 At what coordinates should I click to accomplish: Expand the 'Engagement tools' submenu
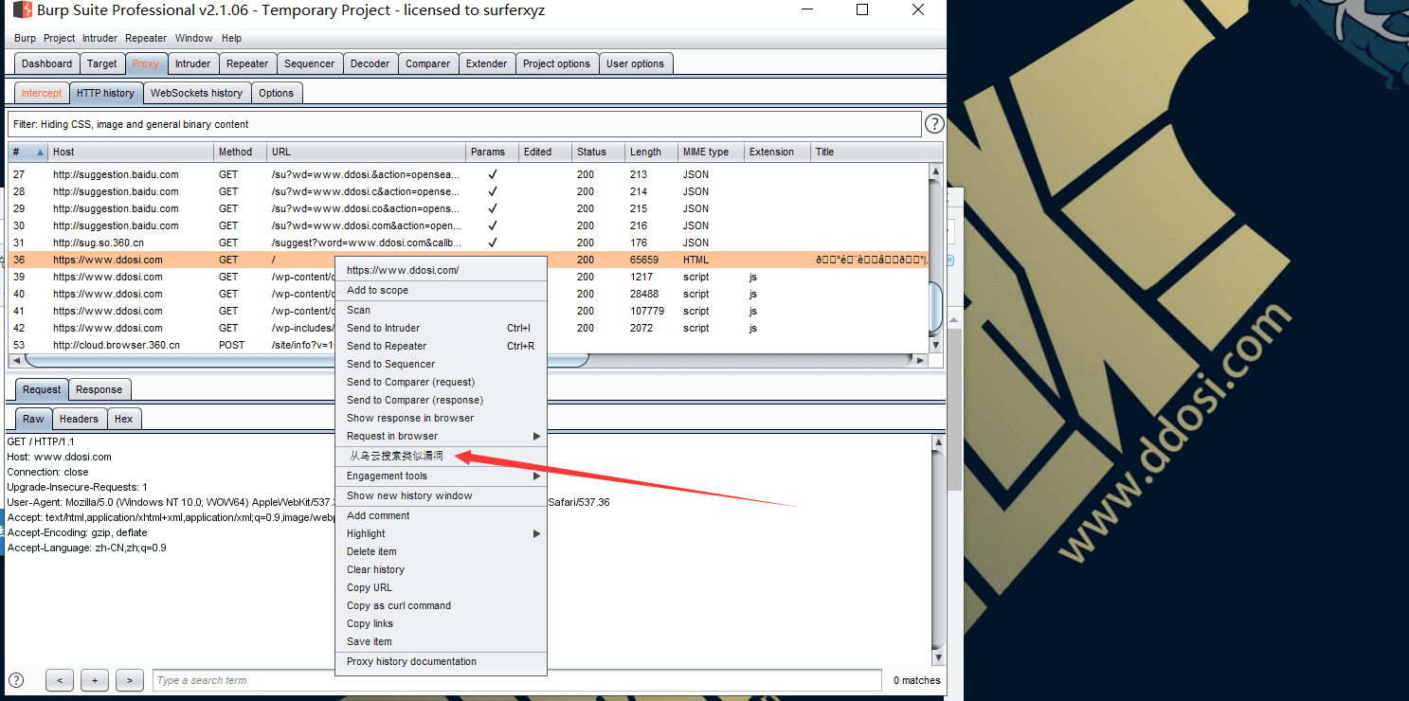point(441,476)
